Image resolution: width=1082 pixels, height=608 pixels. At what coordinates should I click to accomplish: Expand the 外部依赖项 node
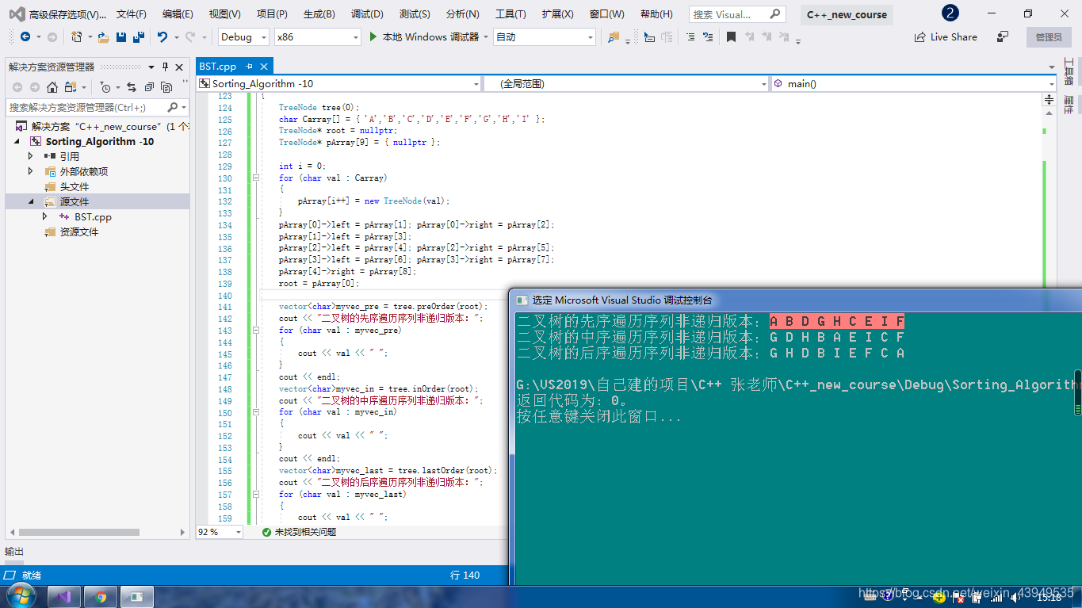[31, 171]
